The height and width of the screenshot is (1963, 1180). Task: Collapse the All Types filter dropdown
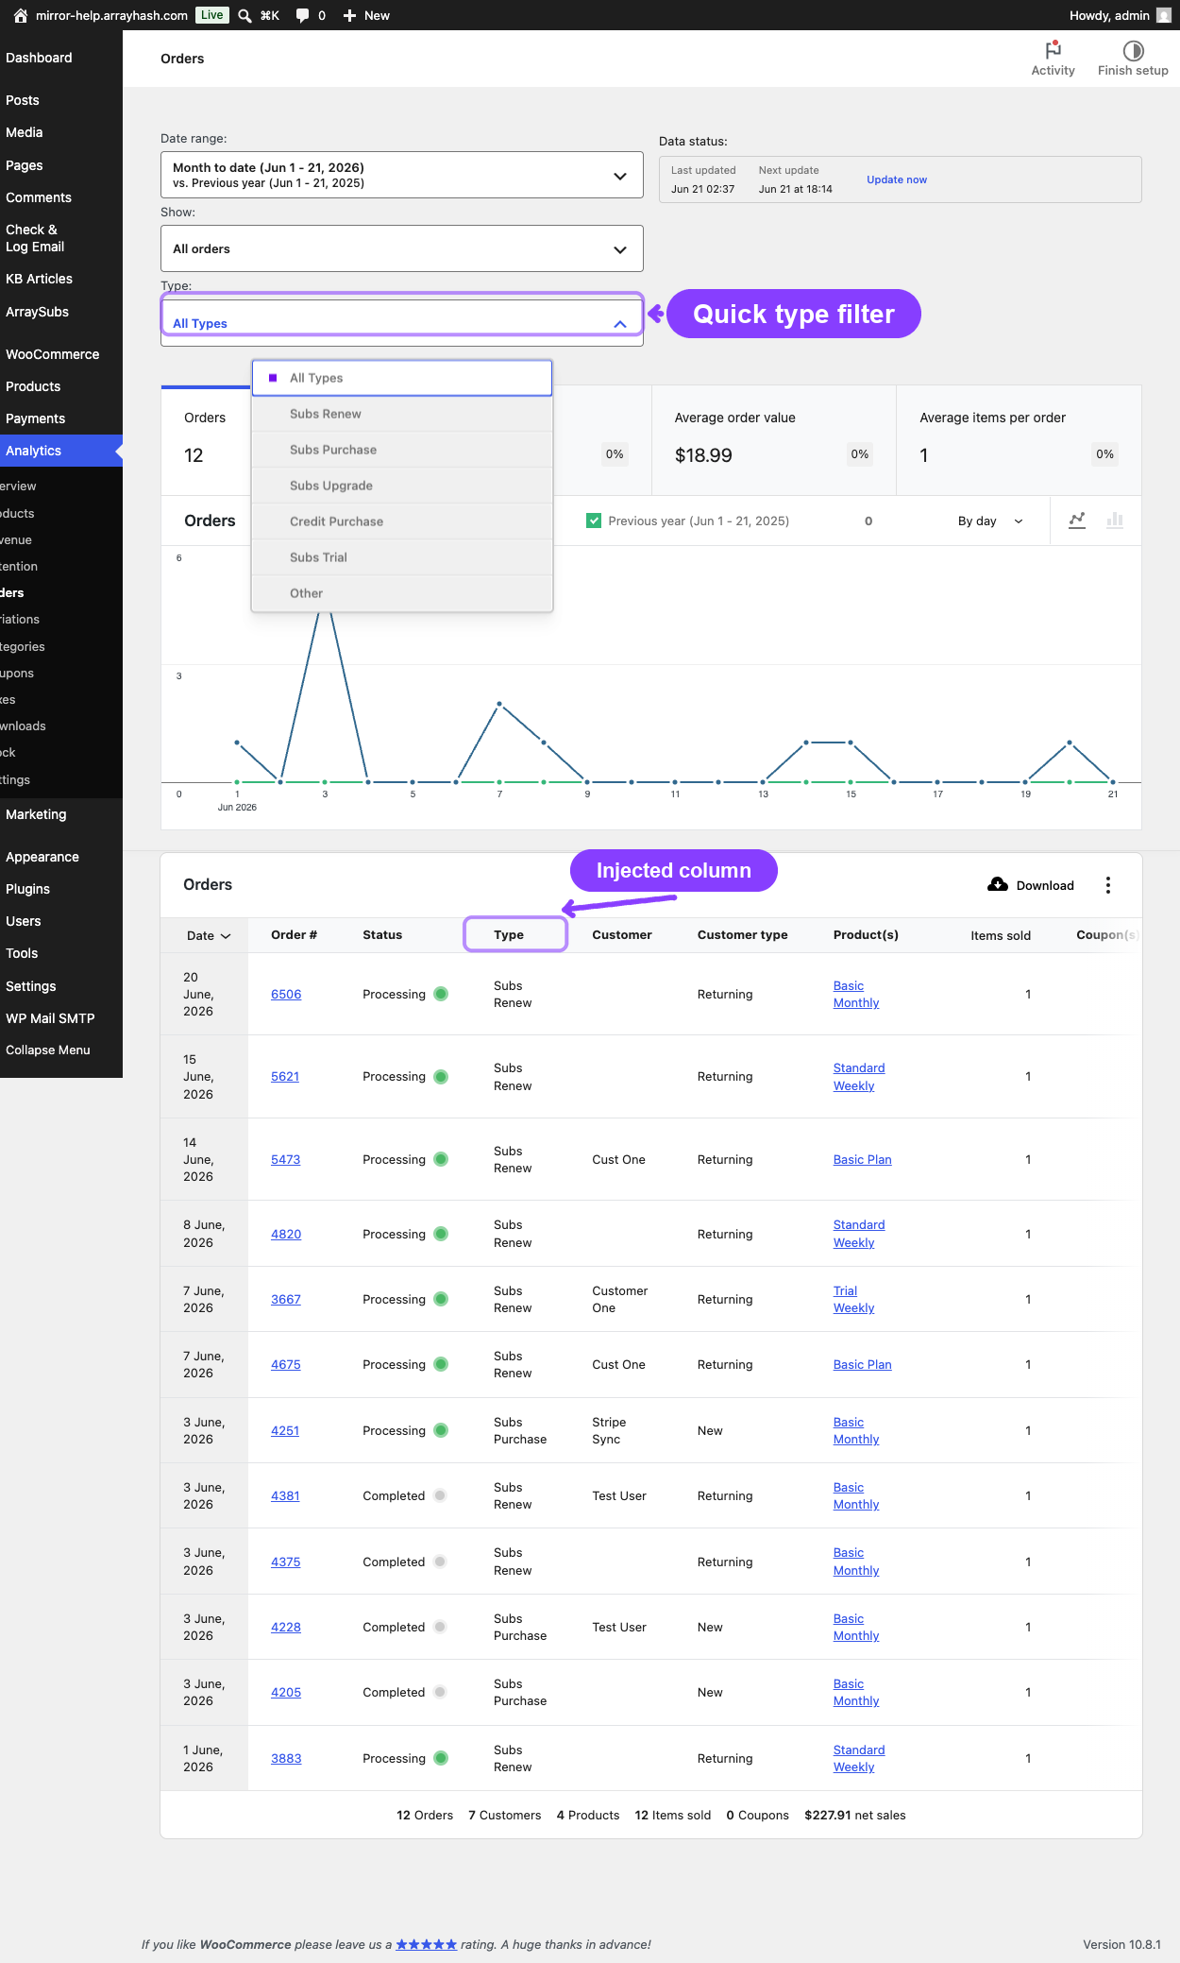click(402, 322)
